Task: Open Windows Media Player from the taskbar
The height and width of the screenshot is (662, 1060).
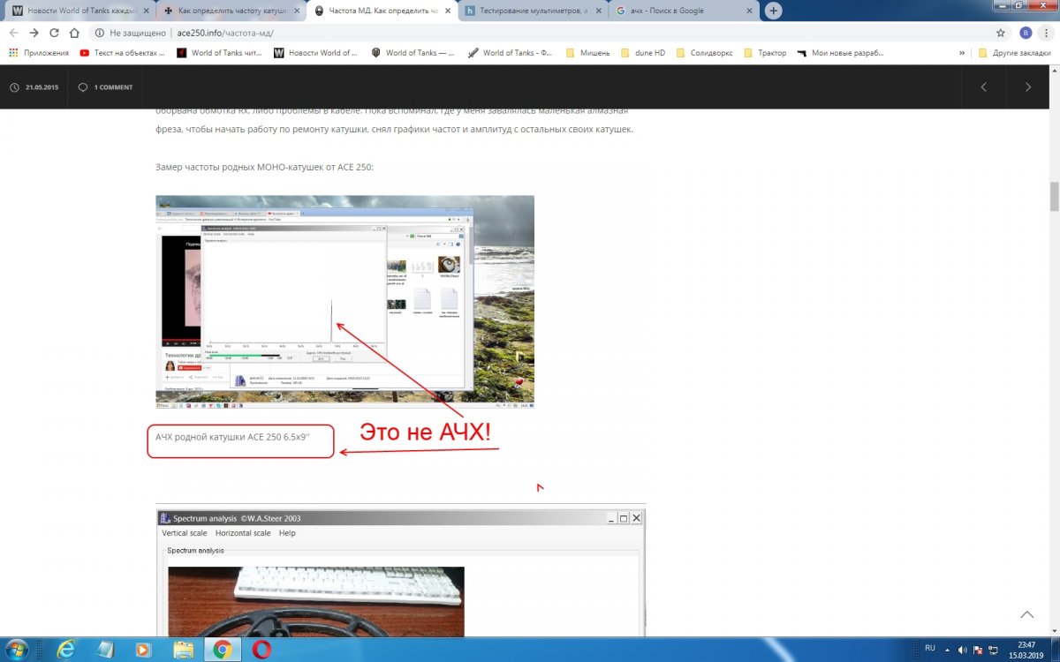Action: (143, 650)
